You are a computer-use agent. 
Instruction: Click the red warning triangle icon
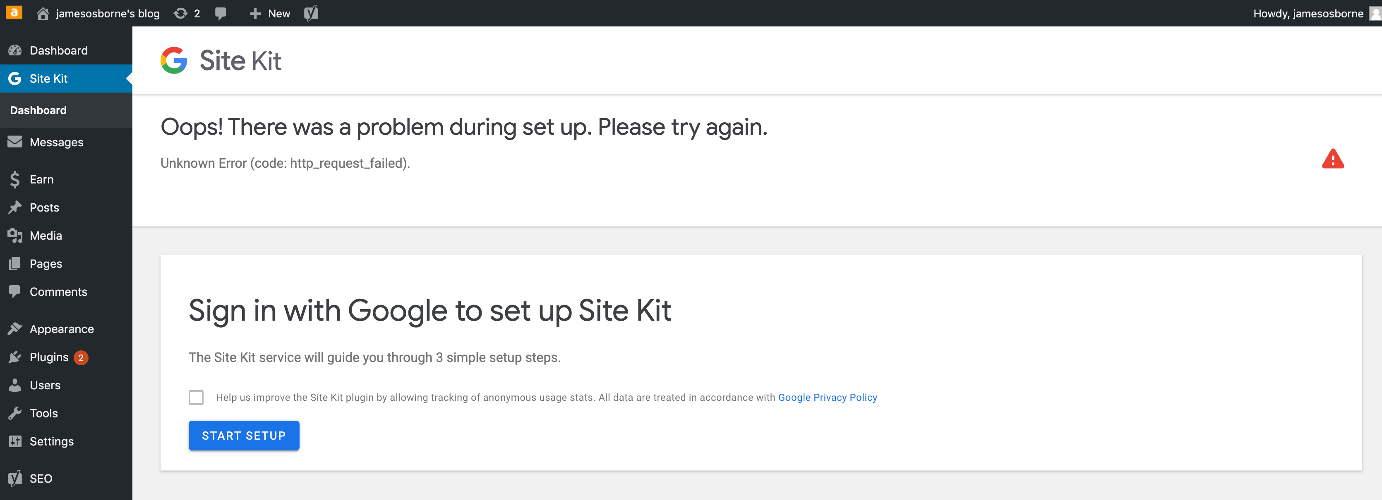pyautogui.click(x=1333, y=159)
